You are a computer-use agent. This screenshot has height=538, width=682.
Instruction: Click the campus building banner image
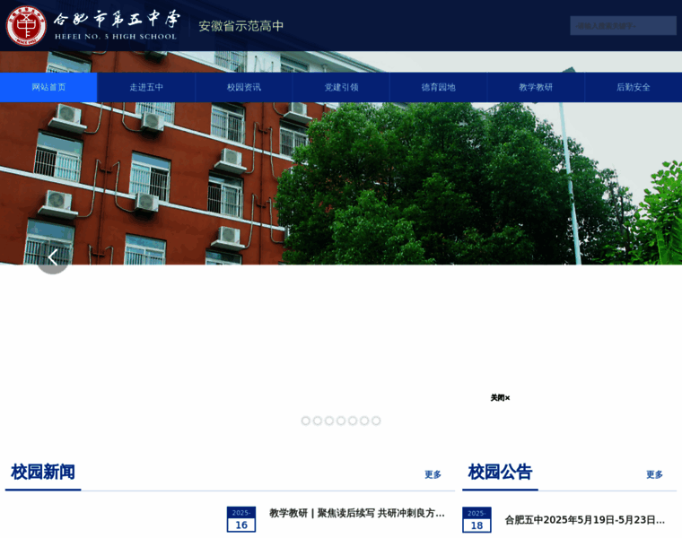[x=341, y=183]
